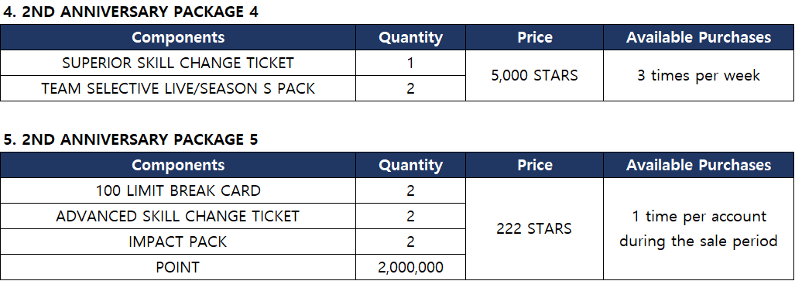This screenshot has width=795, height=281.
Task: Click the POINT component cell
Action: 178,267
